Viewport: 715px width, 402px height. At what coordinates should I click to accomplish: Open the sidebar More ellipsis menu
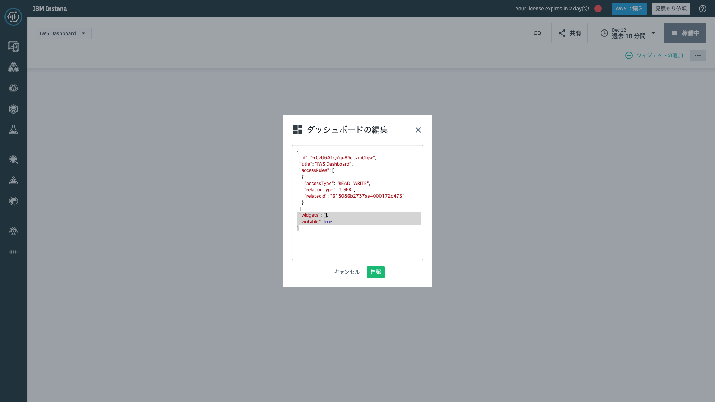click(x=13, y=252)
